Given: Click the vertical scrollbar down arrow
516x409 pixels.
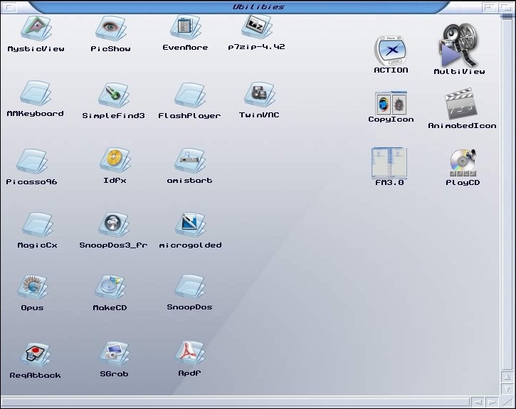Looking at the screenshot, I should [x=507, y=389].
